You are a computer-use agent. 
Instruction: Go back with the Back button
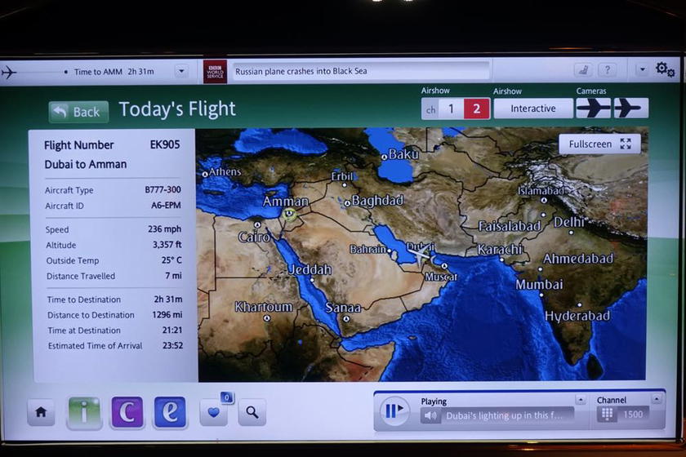click(78, 112)
